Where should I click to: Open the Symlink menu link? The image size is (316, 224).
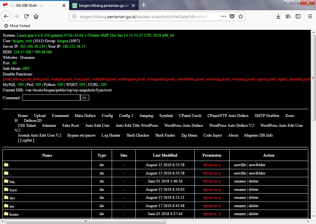coord(166,115)
